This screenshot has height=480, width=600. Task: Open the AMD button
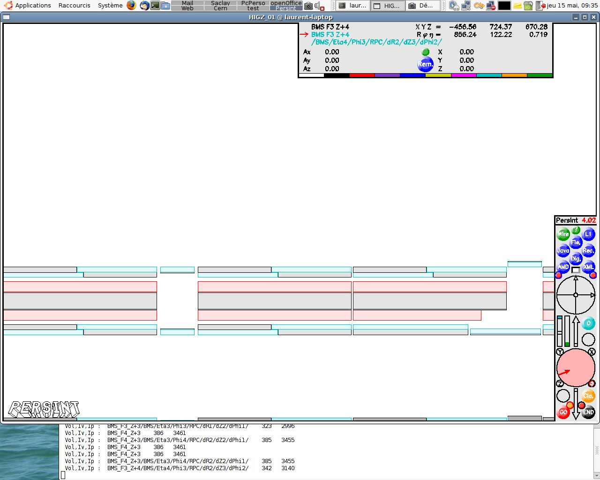pyautogui.click(x=563, y=267)
